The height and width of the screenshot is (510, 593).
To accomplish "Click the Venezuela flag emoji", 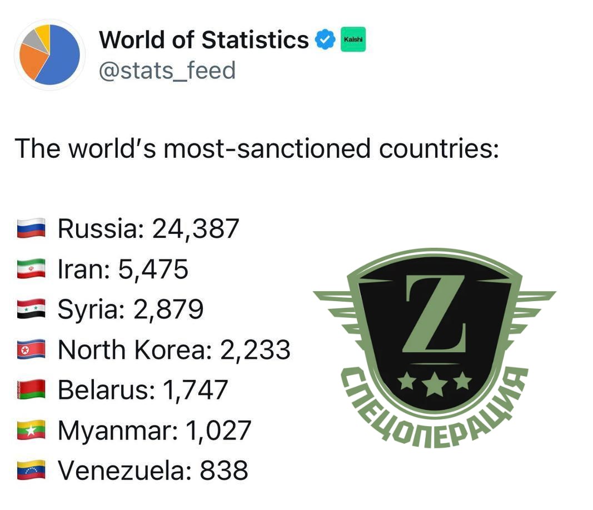I will pyautogui.click(x=31, y=471).
